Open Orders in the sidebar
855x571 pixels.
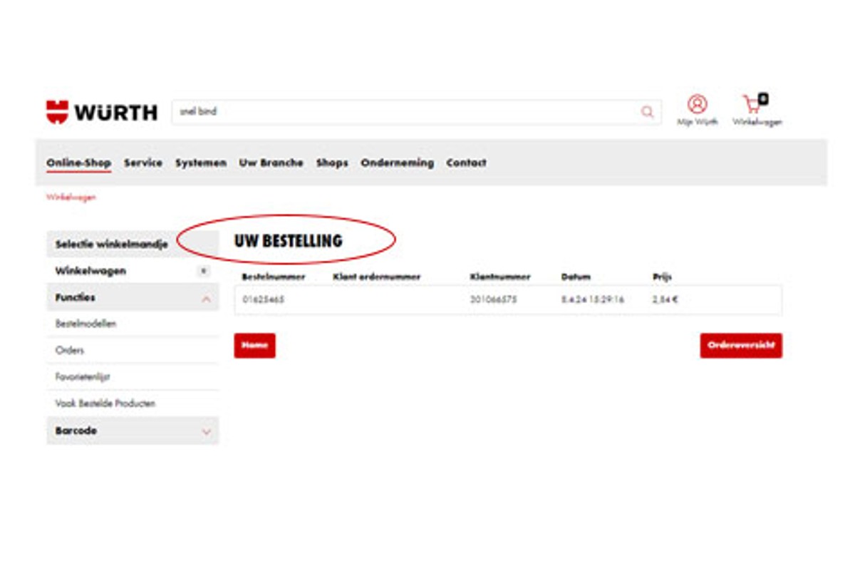(70, 350)
